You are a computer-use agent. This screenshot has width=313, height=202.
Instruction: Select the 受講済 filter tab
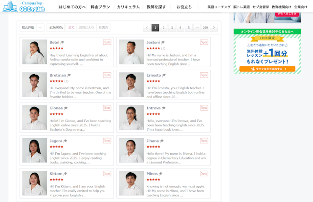point(103,27)
